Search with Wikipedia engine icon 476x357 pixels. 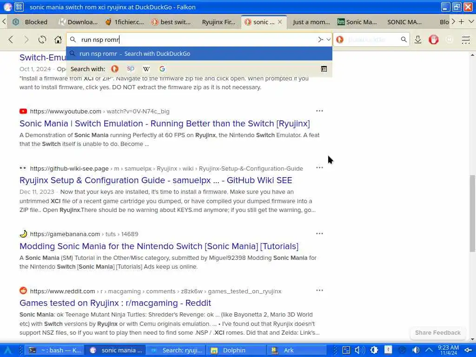click(x=146, y=69)
